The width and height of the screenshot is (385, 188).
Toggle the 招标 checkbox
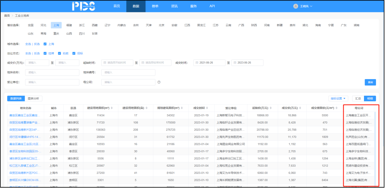click(74, 53)
